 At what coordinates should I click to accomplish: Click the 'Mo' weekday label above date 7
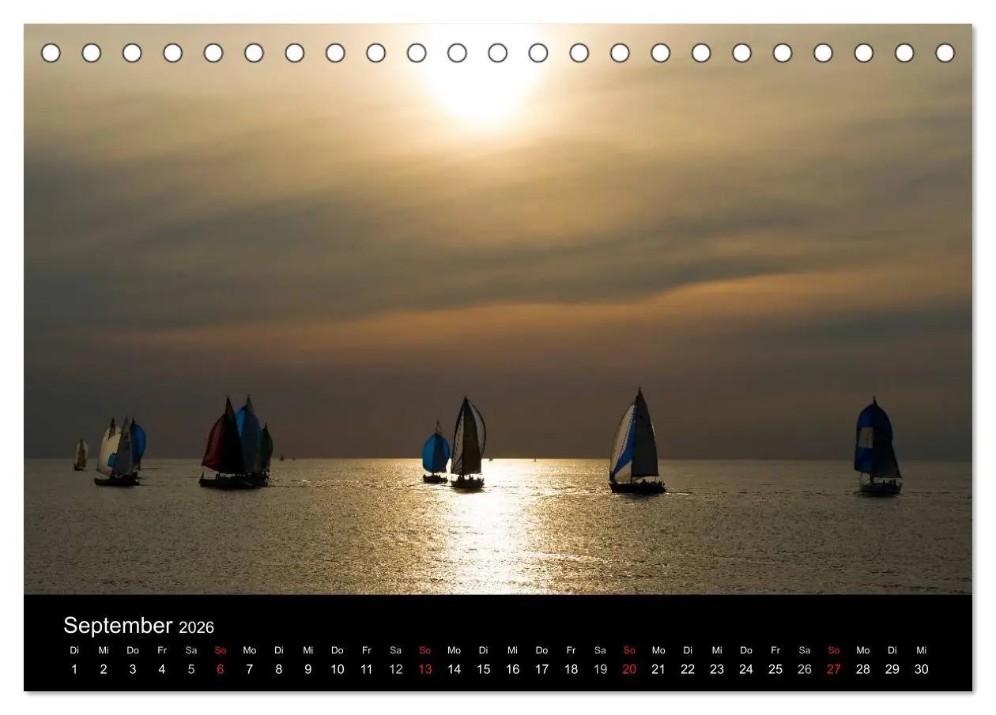click(250, 651)
